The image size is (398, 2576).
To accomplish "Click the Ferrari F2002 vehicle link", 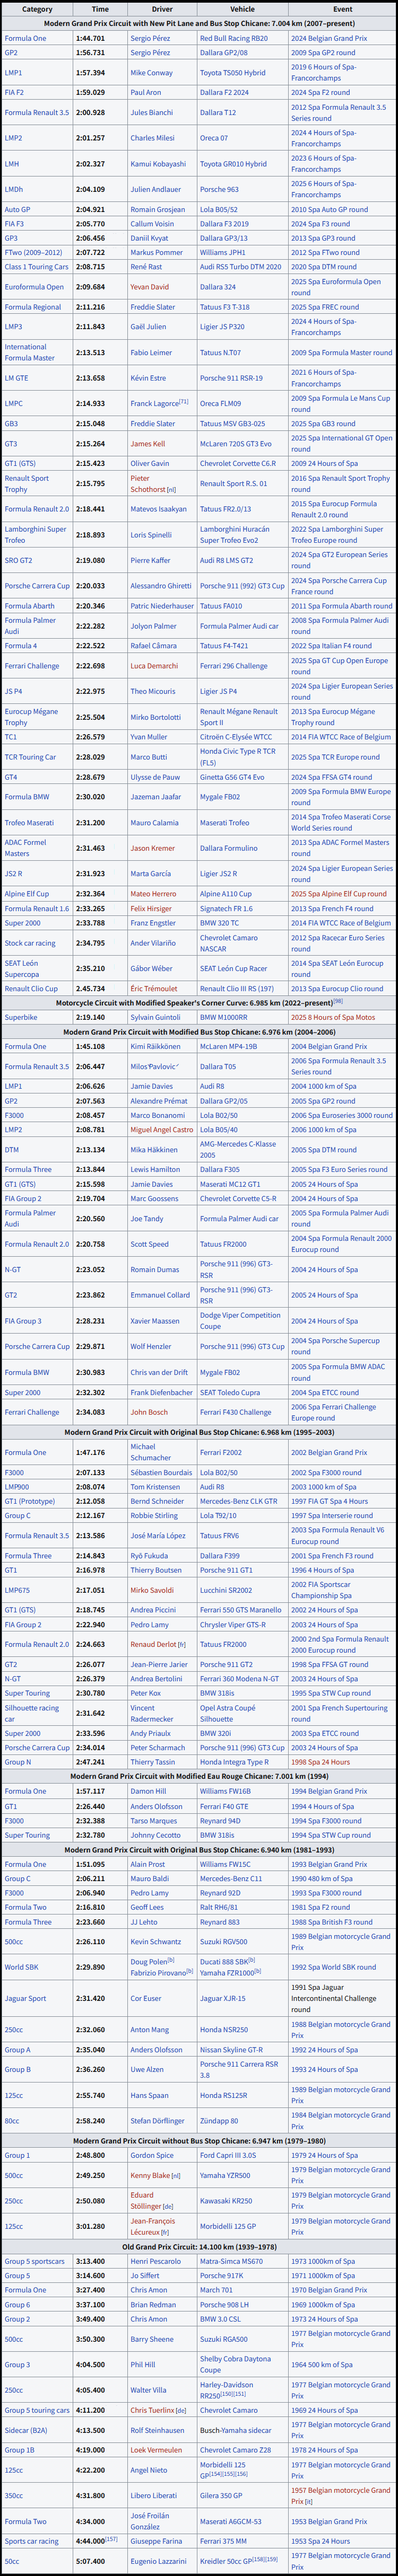I will pyautogui.click(x=220, y=1453).
